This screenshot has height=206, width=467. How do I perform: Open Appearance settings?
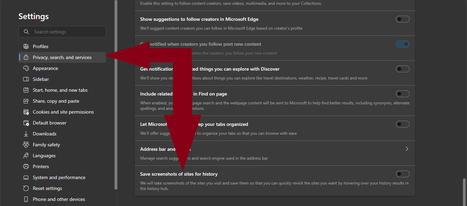62,68
